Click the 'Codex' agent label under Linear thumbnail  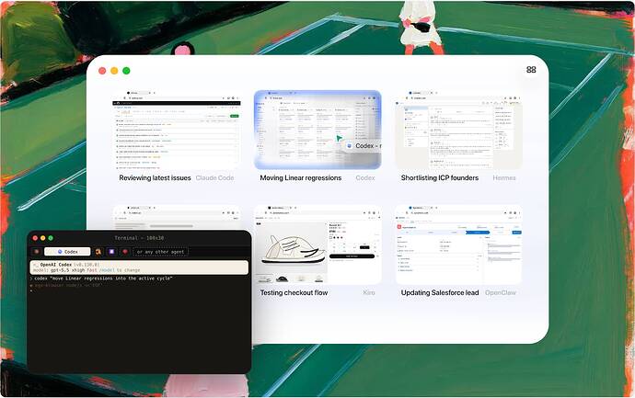pos(365,178)
